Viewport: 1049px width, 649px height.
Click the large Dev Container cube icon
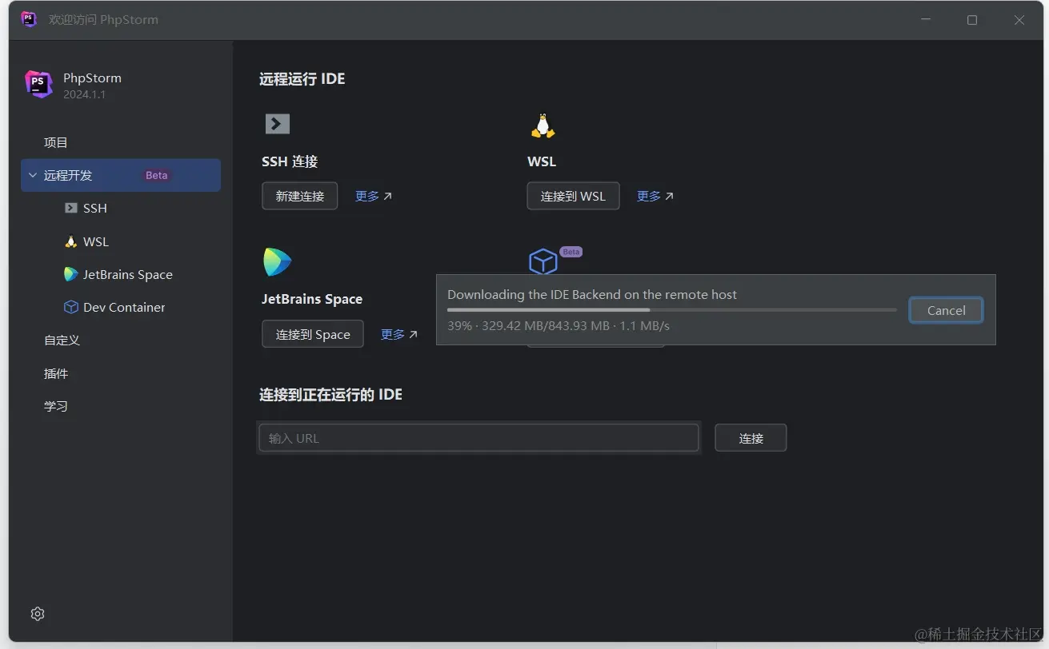click(543, 261)
